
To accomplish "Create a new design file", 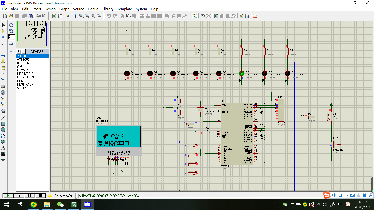I will click(5, 16).
